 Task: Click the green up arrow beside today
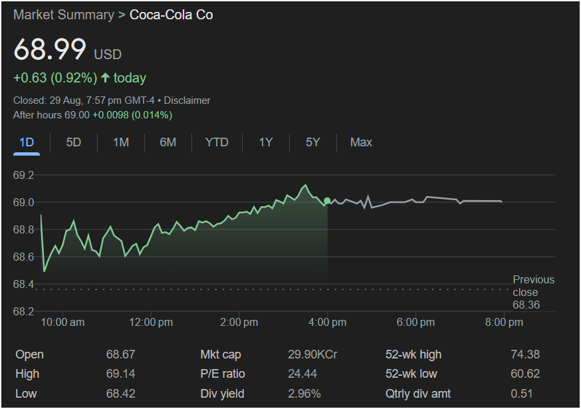(105, 78)
